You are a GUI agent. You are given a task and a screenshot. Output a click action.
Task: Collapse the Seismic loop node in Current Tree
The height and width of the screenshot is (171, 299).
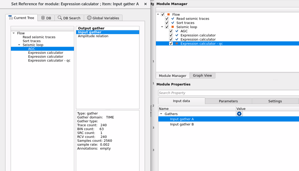point(19,45)
